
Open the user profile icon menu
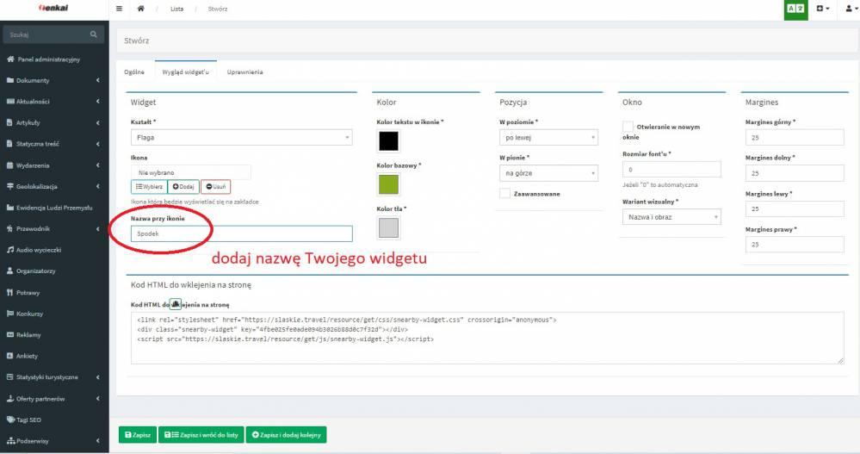point(849,9)
